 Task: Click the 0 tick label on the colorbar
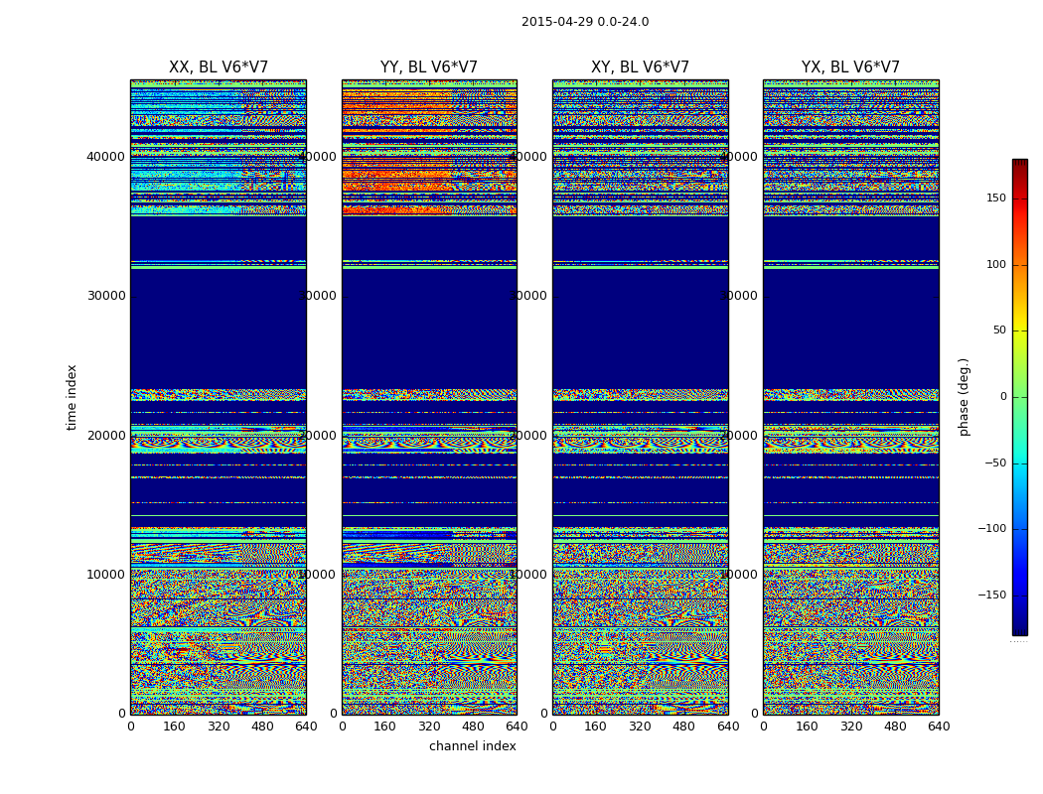pos(1003,397)
